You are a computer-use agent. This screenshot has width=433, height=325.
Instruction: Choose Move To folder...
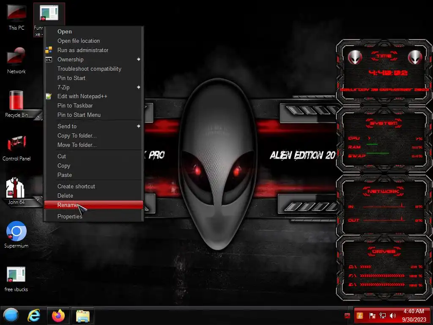(x=93, y=145)
